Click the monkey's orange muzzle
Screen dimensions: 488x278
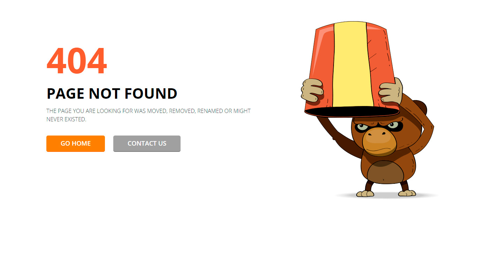(379, 141)
